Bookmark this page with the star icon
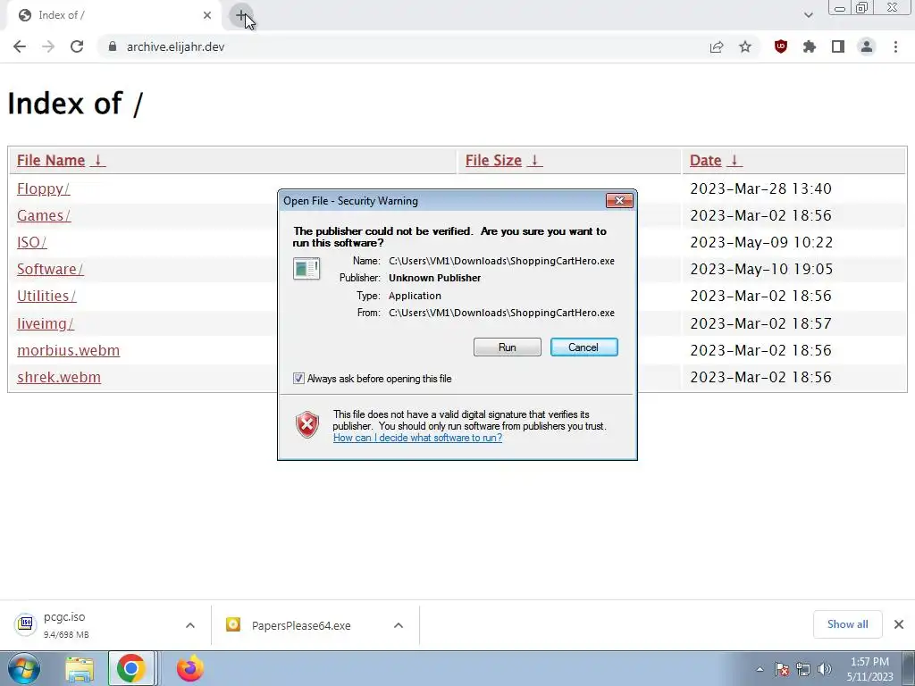 tap(745, 46)
